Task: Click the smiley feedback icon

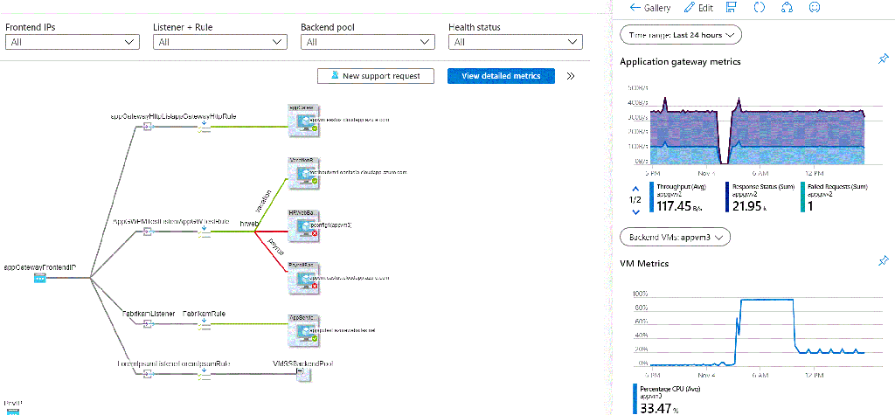Action: tap(815, 7)
